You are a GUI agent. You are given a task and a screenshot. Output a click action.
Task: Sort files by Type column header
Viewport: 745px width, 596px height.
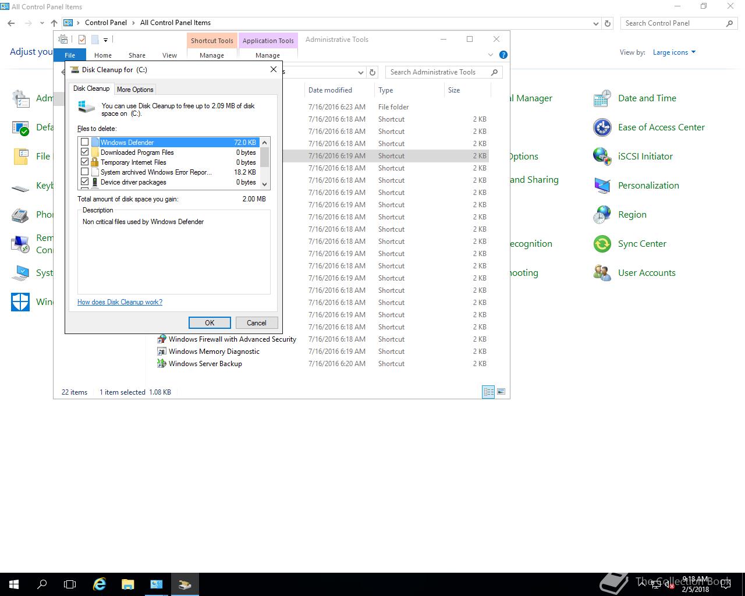[409, 90]
